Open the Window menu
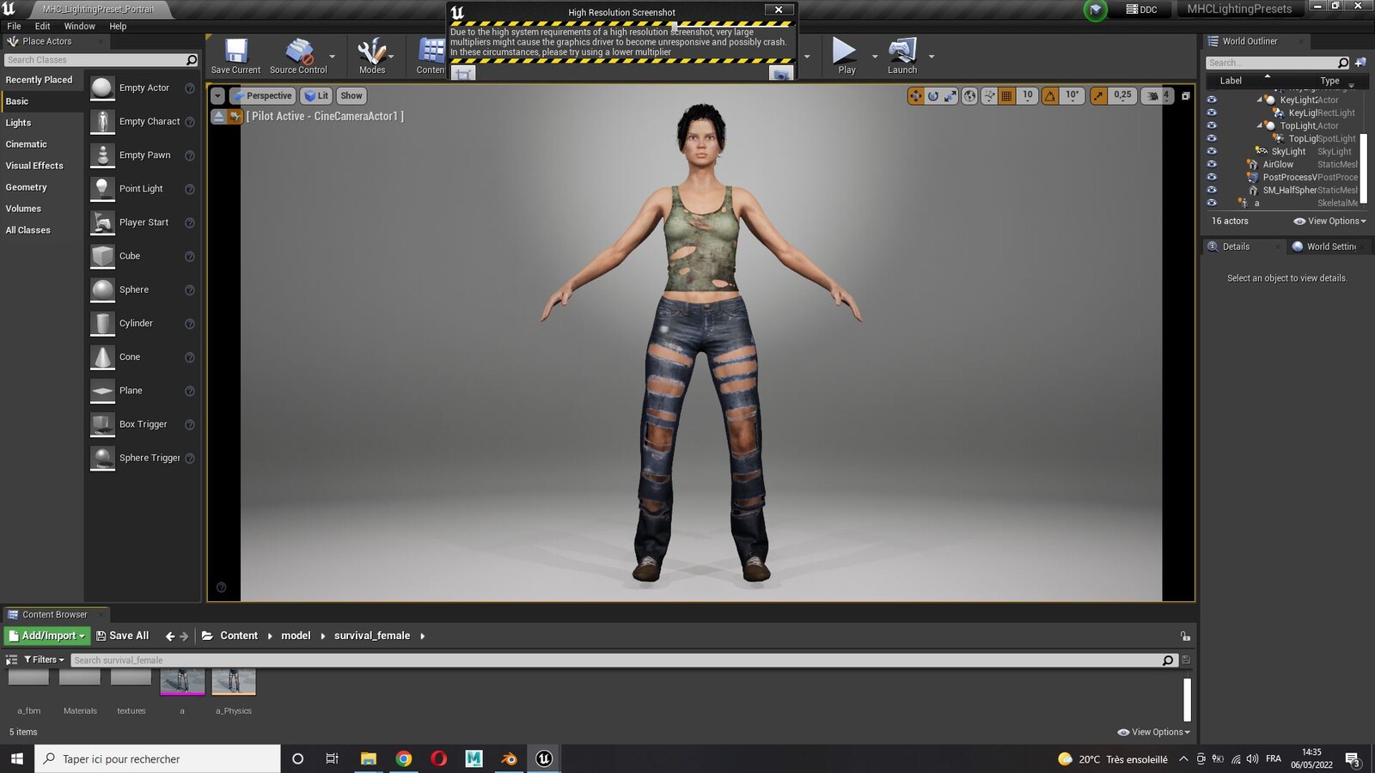 pos(79,26)
